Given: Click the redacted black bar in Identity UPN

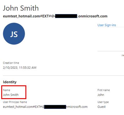Looking at the screenshot, I should tap(55, 107).
